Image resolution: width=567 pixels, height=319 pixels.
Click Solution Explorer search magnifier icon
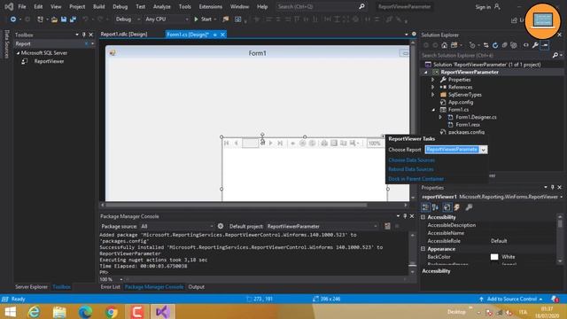(555, 55)
